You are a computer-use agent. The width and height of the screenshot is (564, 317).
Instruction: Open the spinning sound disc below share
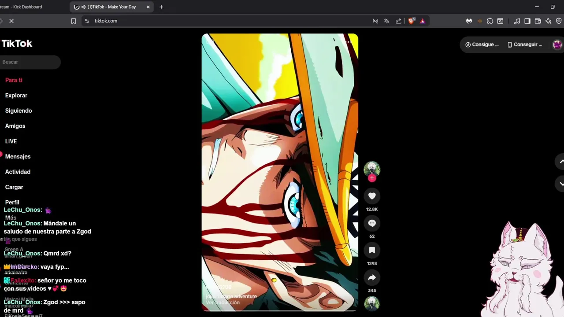click(372, 303)
